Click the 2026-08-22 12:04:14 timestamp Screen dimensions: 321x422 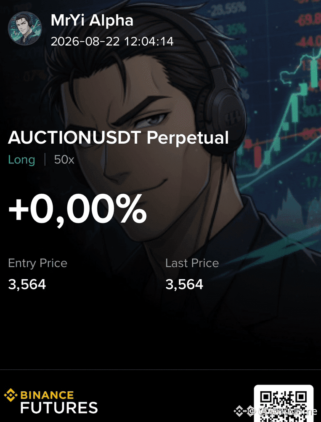pyautogui.click(x=112, y=41)
